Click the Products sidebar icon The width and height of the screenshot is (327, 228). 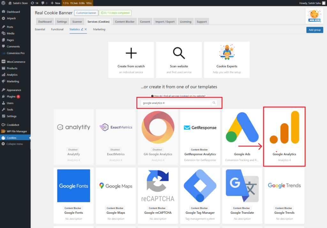(x=3, y=68)
